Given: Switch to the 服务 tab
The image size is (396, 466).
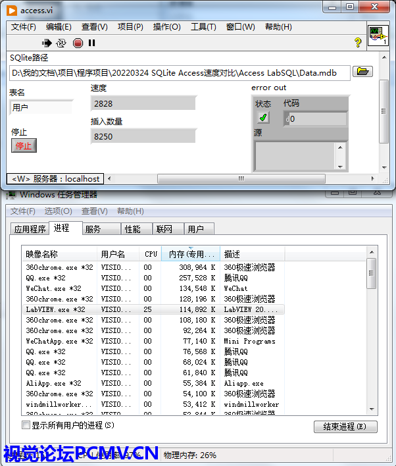Looking at the screenshot, I should coord(93,229).
